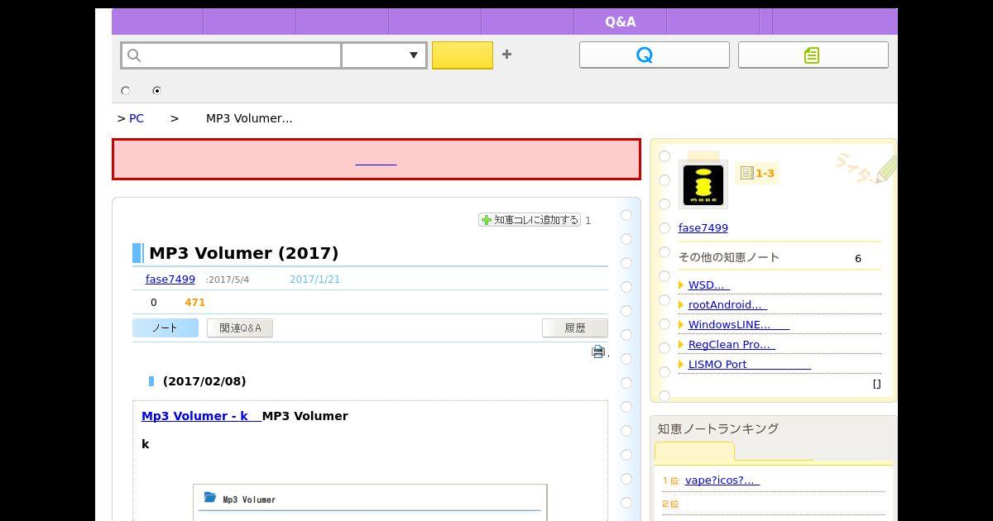
Task: Click the magnifying glass icon in search box
Action: click(134, 55)
